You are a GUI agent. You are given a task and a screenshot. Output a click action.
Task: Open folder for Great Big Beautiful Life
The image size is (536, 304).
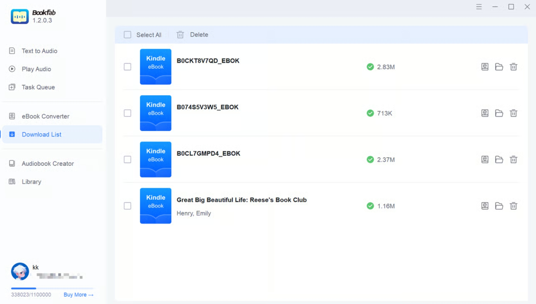pyautogui.click(x=499, y=206)
